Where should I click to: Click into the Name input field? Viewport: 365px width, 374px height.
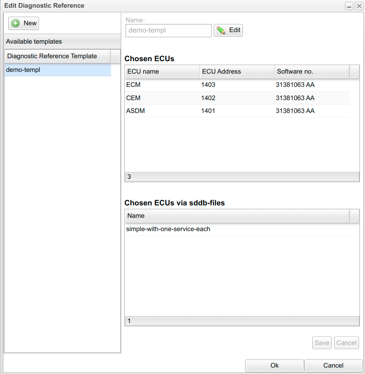168,30
